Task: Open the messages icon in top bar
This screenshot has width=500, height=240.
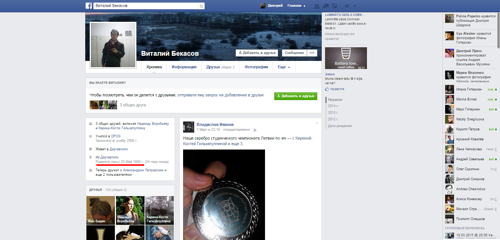Action: [x=326, y=6]
